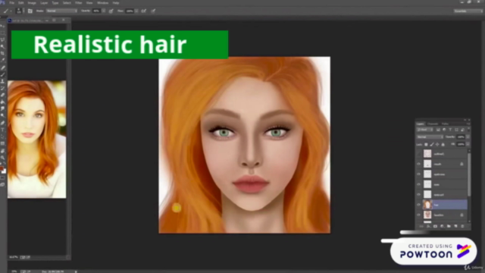Screen dimensions: 485x273
Task: Open layer blend mode dropdown
Action: click(x=430, y=136)
